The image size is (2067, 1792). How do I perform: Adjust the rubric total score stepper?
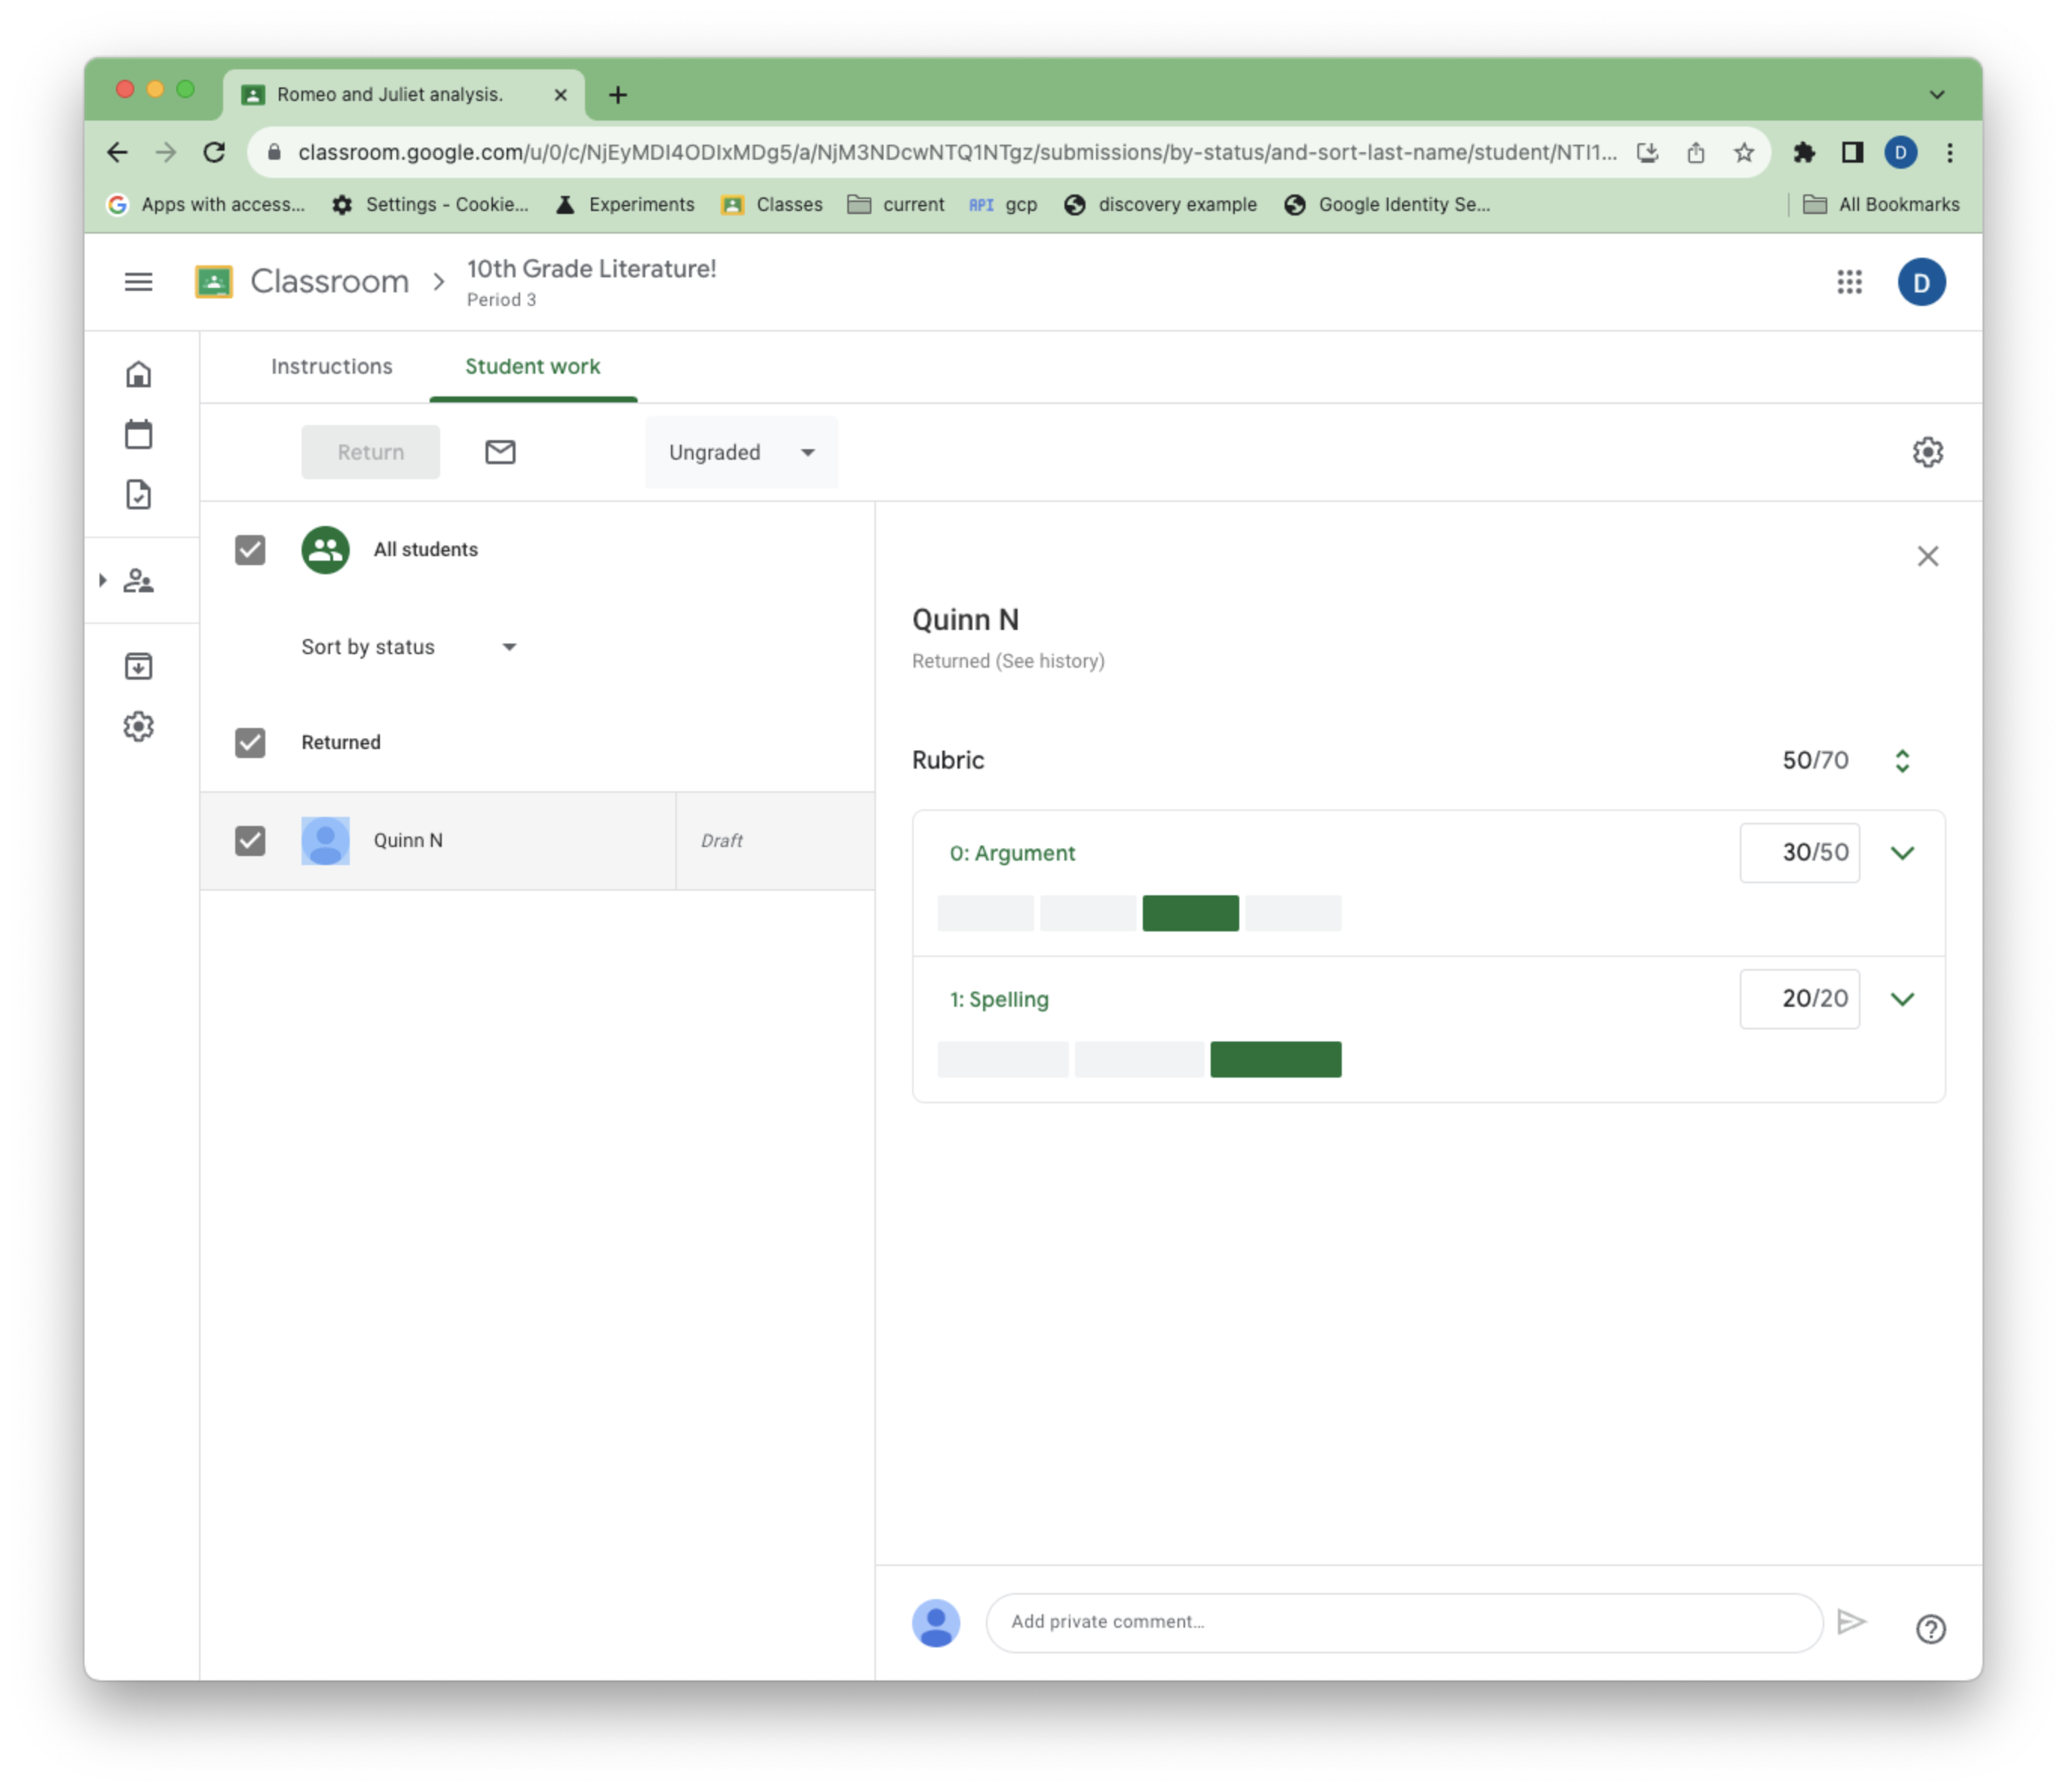[x=1902, y=759]
